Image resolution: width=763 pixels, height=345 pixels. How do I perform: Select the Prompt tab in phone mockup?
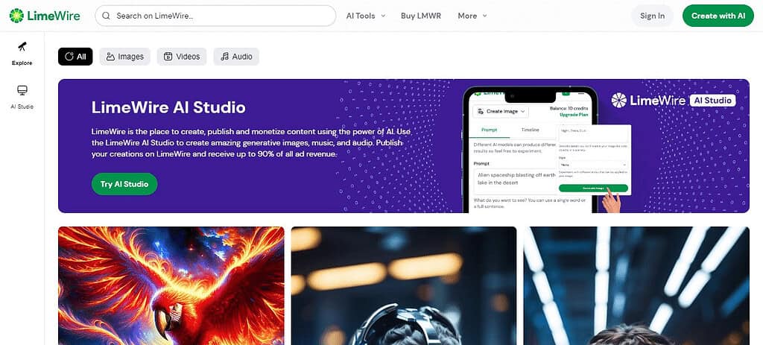click(x=489, y=130)
